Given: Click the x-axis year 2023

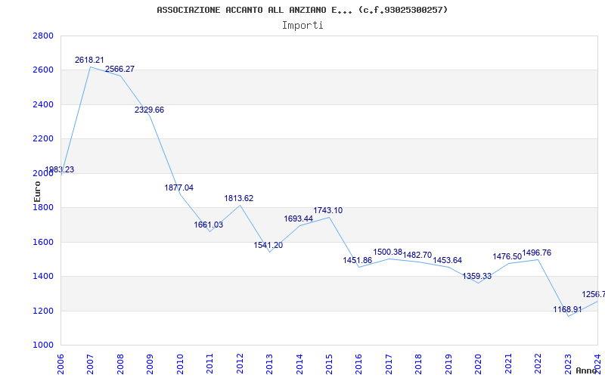Looking at the screenshot, I should (568, 364).
